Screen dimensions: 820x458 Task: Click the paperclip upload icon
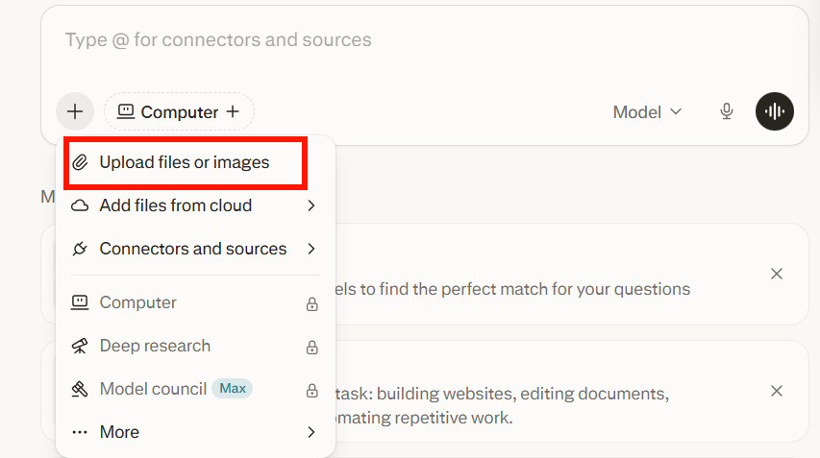81,162
